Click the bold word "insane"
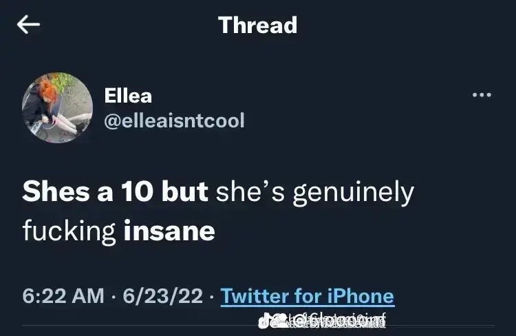This screenshot has height=336, width=516. [x=169, y=231]
